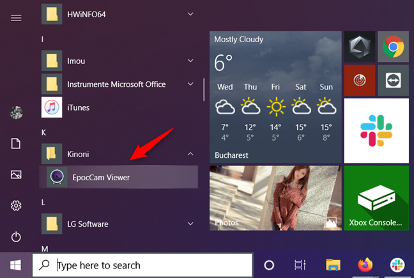The width and height of the screenshot is (414, 278).
Task: Click the Imou folder label
Action: [76, 61]
